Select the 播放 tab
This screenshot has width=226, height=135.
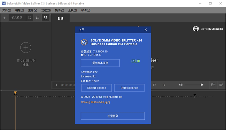[x=60, y=18]
